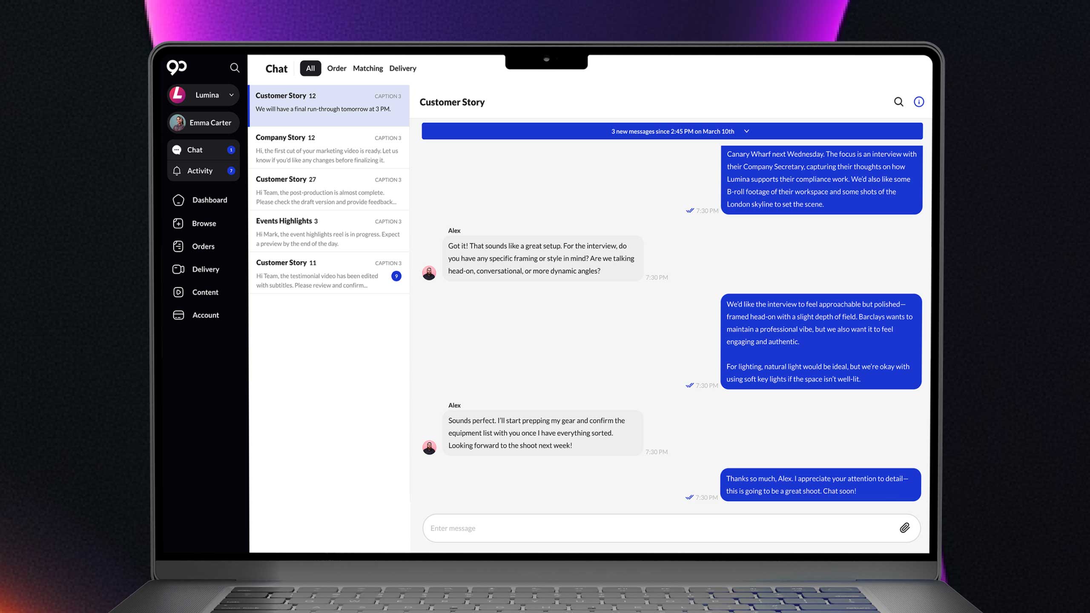Open Events Highlights 3 conversation

click(x=329, y=231)
